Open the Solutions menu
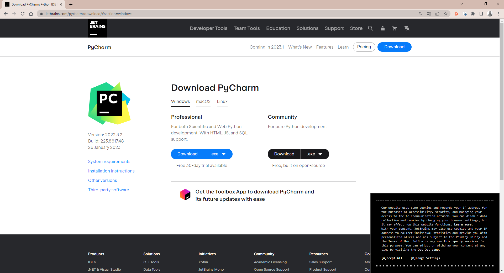504x273 pixels. point(307,28)
